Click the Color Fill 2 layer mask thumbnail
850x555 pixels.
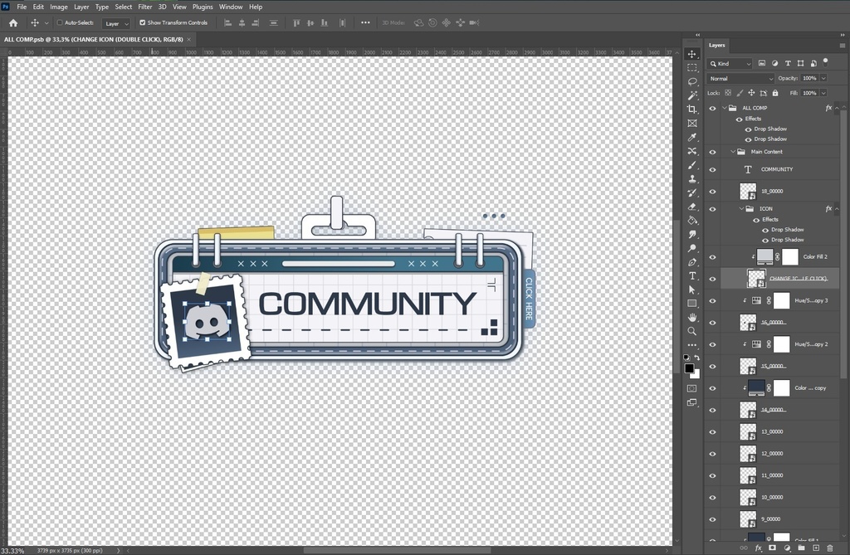pyautogui.click(x=790, y=257)
